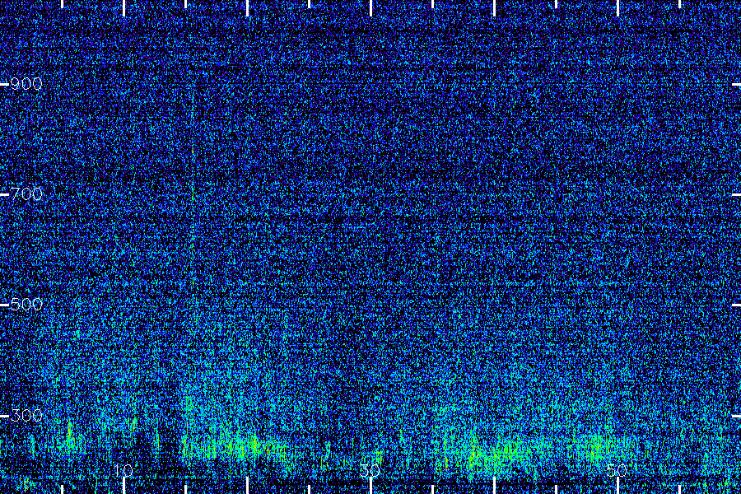The height and width of the screenshot is (494, 741).
Task: Select the 30 time axis label
Action: point(370,470)
